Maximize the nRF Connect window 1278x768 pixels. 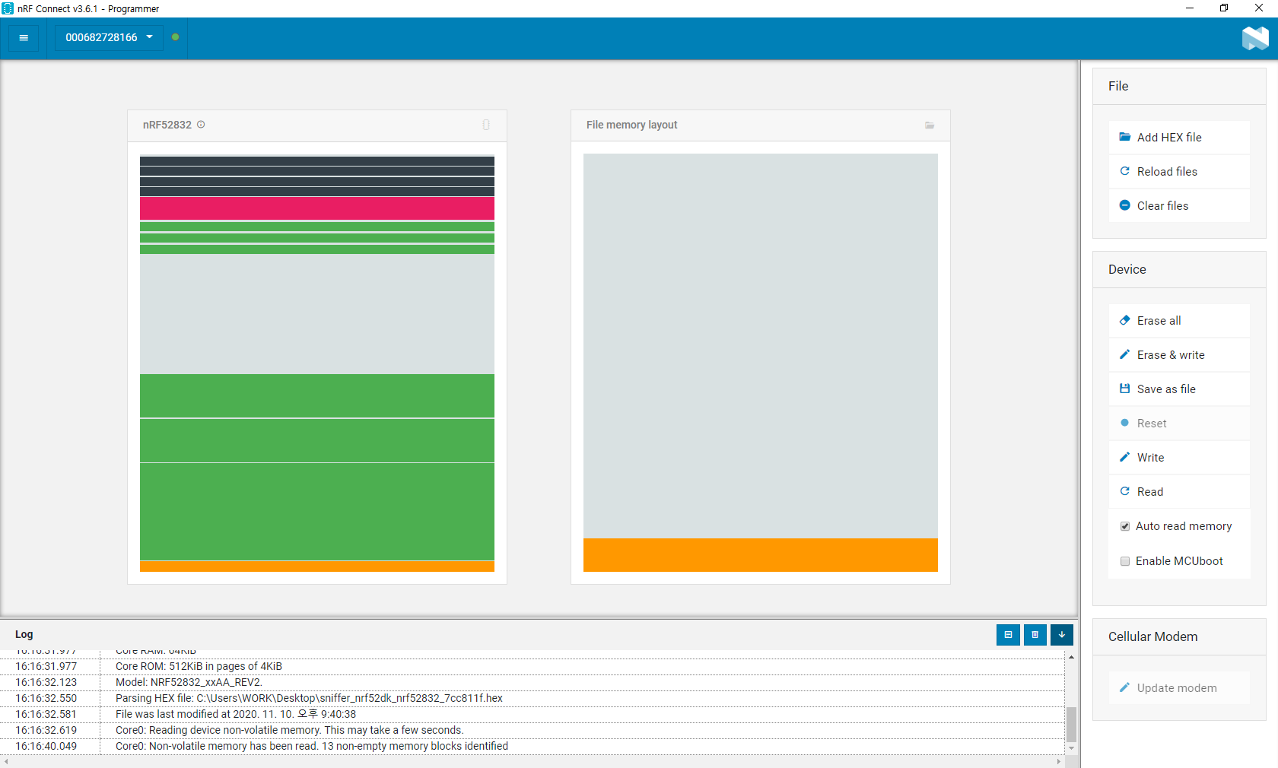pos(1224,8)
